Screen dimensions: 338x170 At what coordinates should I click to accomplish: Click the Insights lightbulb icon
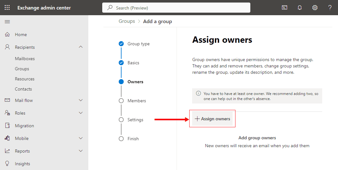pos(7,164)
